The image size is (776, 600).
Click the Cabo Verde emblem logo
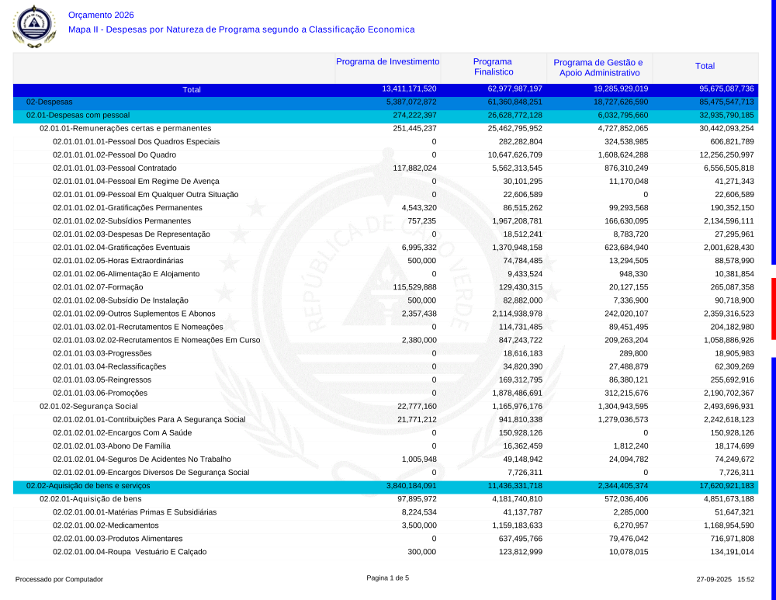click(x=34, y=25)
